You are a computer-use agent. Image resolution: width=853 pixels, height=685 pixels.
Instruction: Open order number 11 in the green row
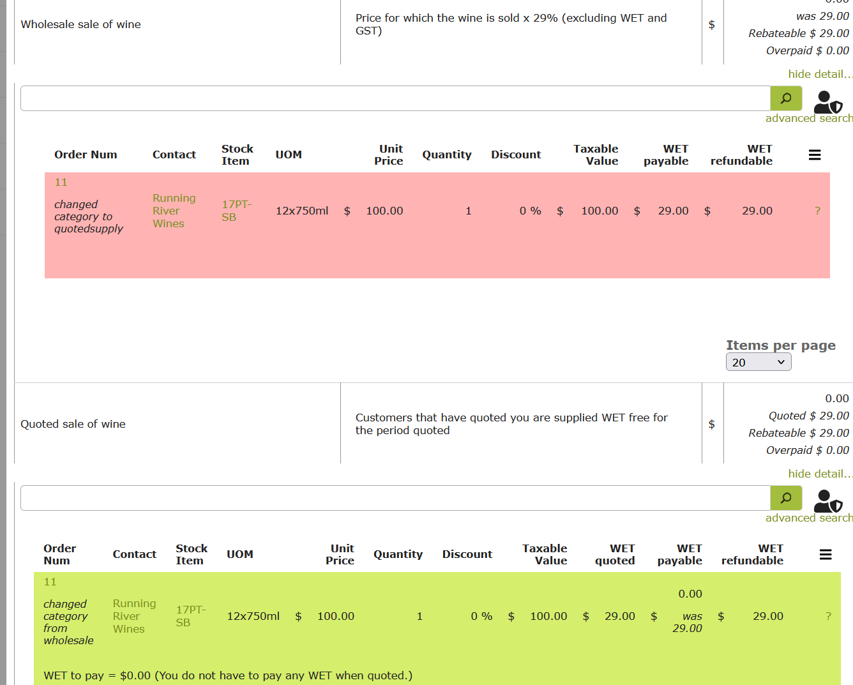[x=50, y=582]
